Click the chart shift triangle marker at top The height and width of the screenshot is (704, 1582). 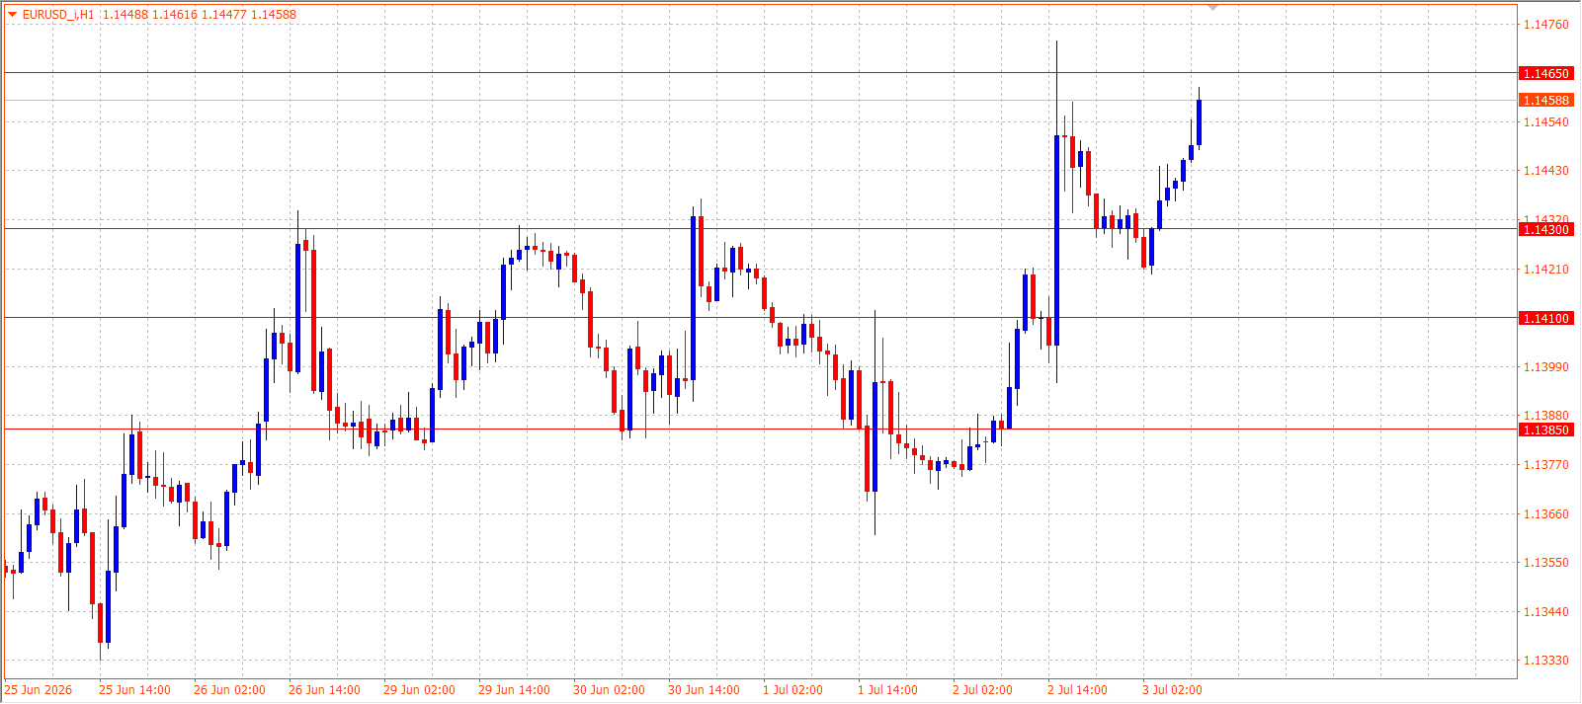1213,8
